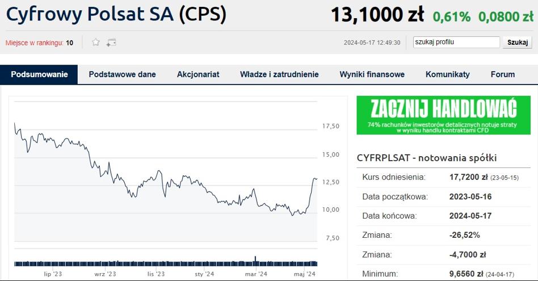
Task: Visit the Forum tab
Action: coord(503,74)
